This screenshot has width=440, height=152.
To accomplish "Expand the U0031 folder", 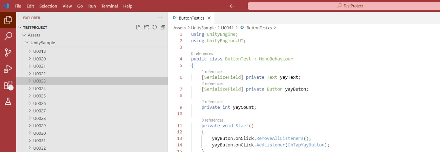I will coord(92,141).
